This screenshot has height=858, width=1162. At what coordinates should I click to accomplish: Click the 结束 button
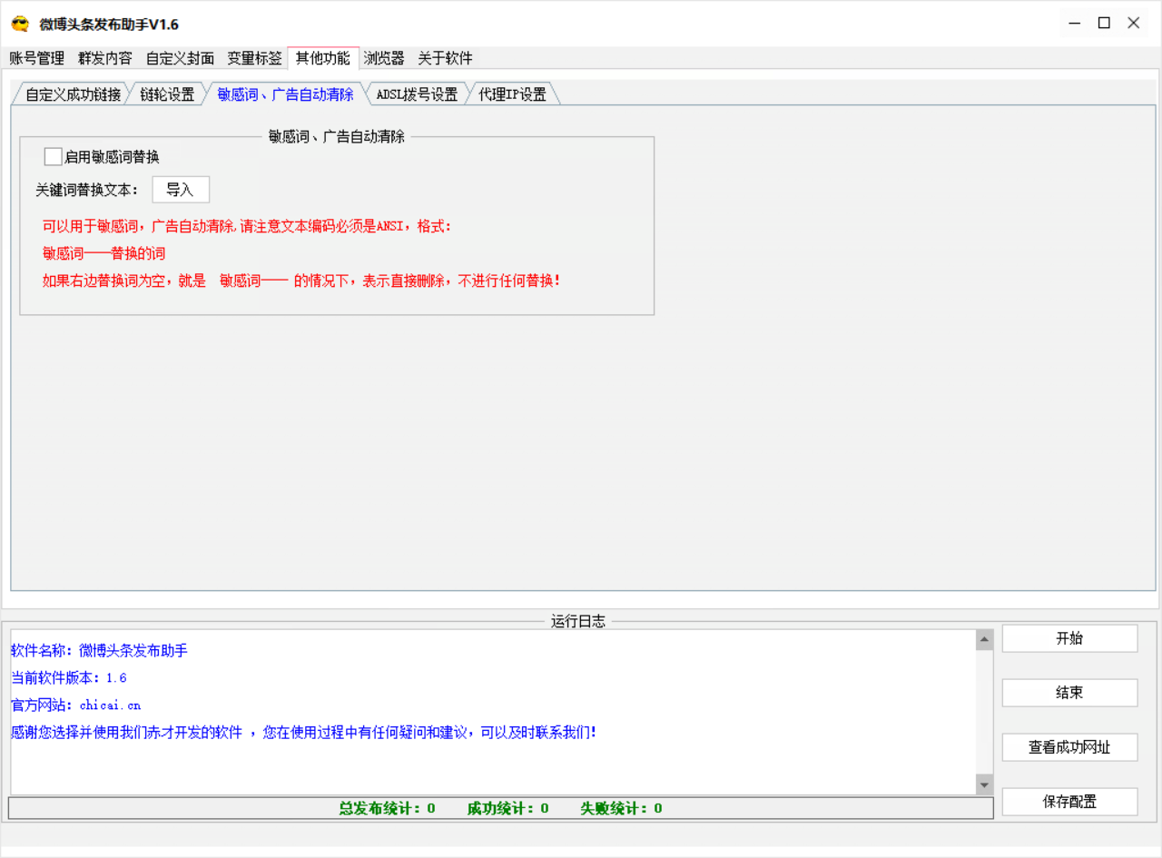point(1069,693)
